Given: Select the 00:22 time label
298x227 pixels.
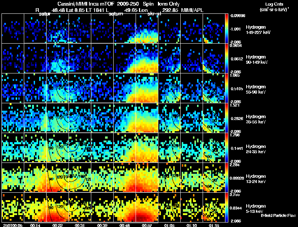Looking at the screenshot, I should pyautogui.click(x=57, y=225).
